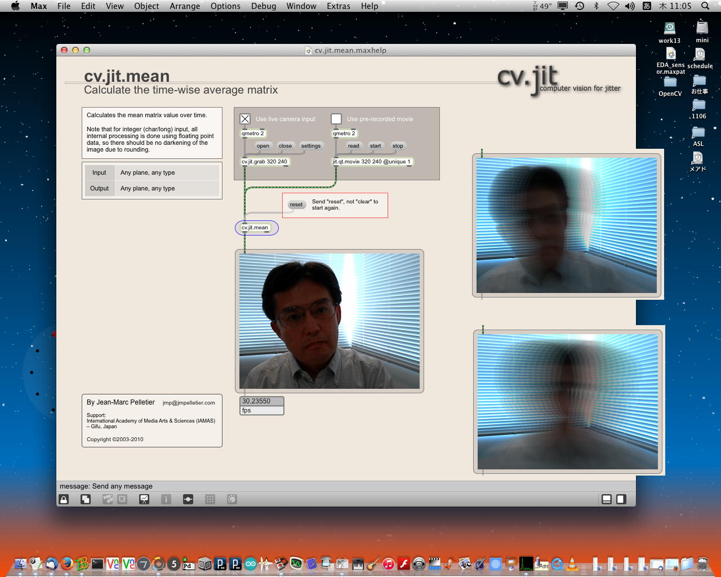Click the patcher toolbar icon left of the grid icon
Image resolution: width=721 pixels, height=577 pixels.
click(188, 499)
